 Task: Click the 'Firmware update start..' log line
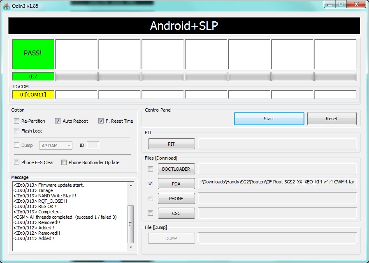pos(49,185)
